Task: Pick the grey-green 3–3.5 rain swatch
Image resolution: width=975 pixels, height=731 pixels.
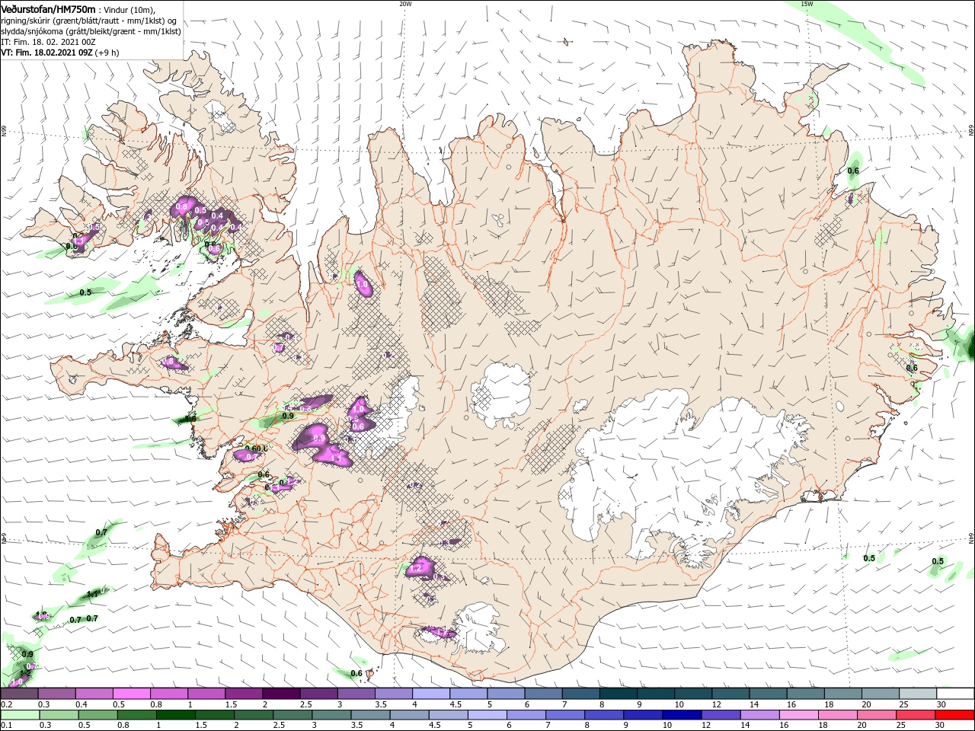Action: point(332,715)
